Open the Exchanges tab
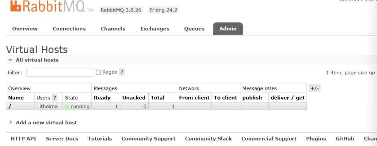The width and height of the screenshot is (377, 146). [155, 29]
